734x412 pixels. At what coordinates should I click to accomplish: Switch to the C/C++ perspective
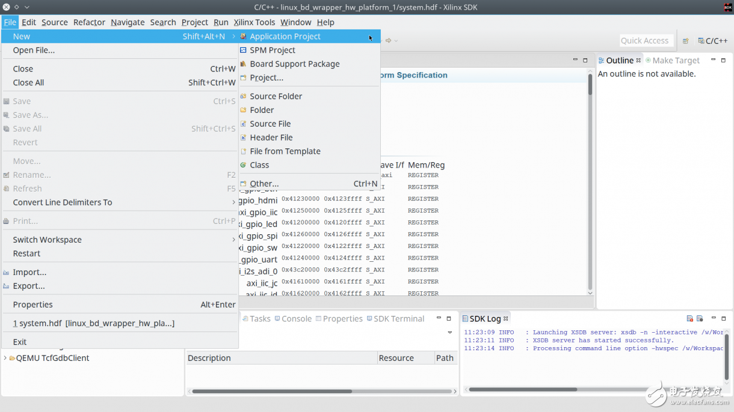tap(712, 41)
